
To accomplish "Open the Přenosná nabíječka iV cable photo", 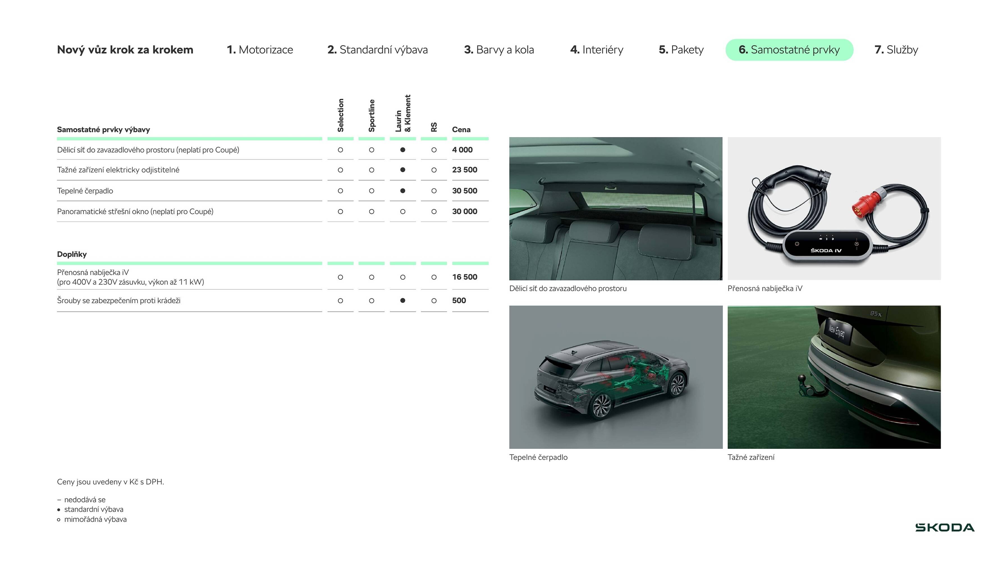I will pos(834,208).
